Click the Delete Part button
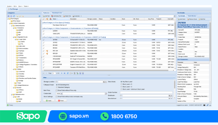218x125 pixels. point(67,16)
